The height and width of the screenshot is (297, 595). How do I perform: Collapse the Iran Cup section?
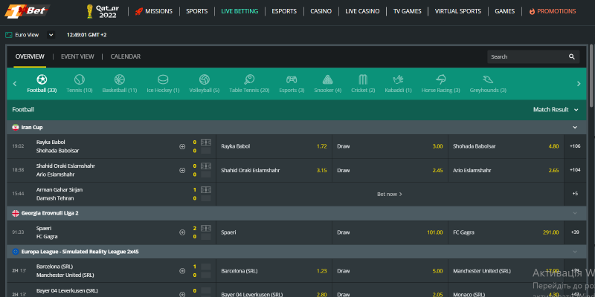(x=575, y=127)
